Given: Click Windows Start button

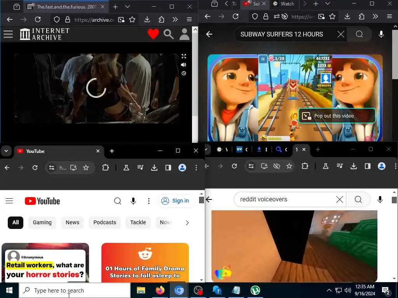Looking at the screenshot, I should tap(9, 290).
